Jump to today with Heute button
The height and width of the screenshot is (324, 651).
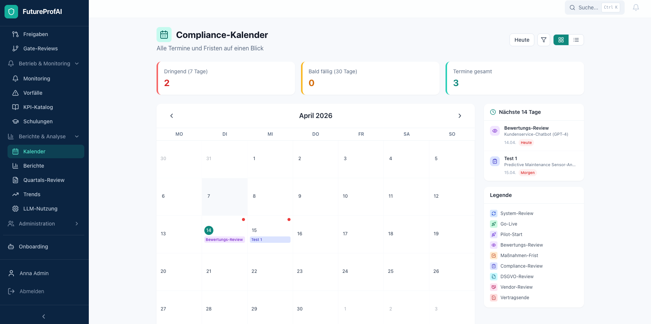(522, 40)
